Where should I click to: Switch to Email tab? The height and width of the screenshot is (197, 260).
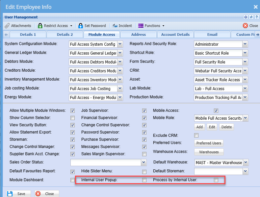coord(212,35)
